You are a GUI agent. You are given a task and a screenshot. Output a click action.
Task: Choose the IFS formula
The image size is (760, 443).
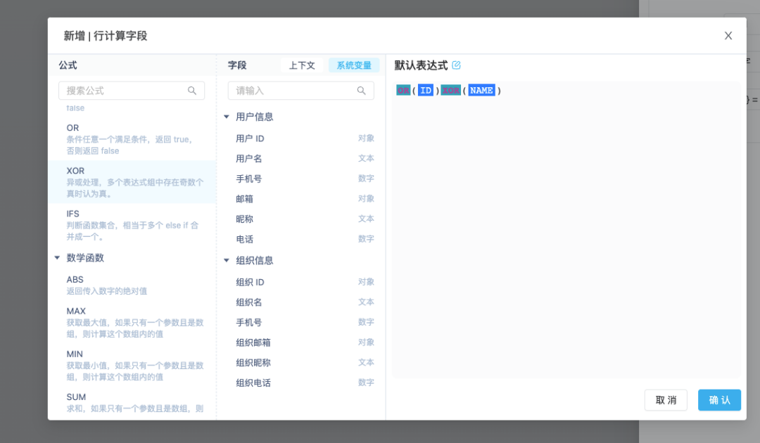(132, 225)
